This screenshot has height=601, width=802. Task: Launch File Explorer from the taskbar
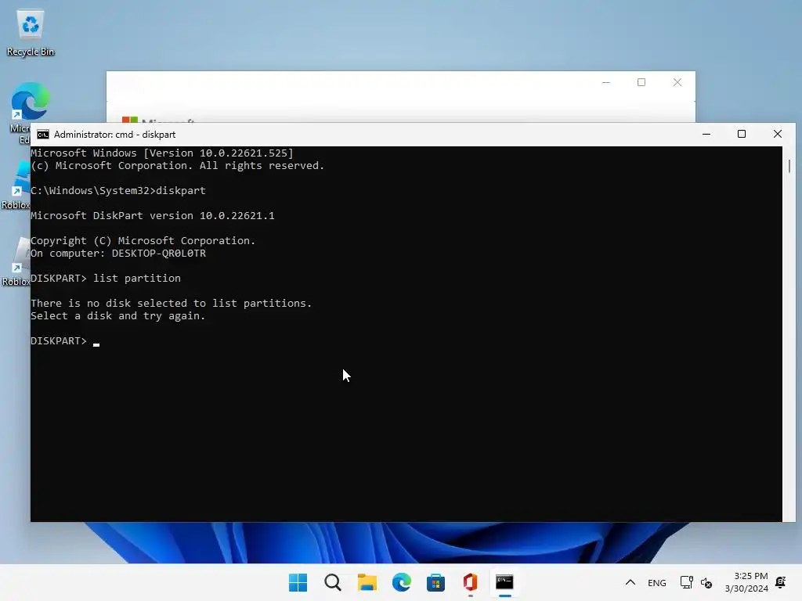coord(367,582)
